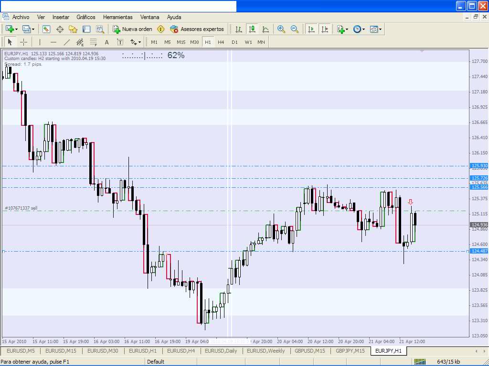
Task: Switch to D1 timeframe
Action: click(234, 42)
